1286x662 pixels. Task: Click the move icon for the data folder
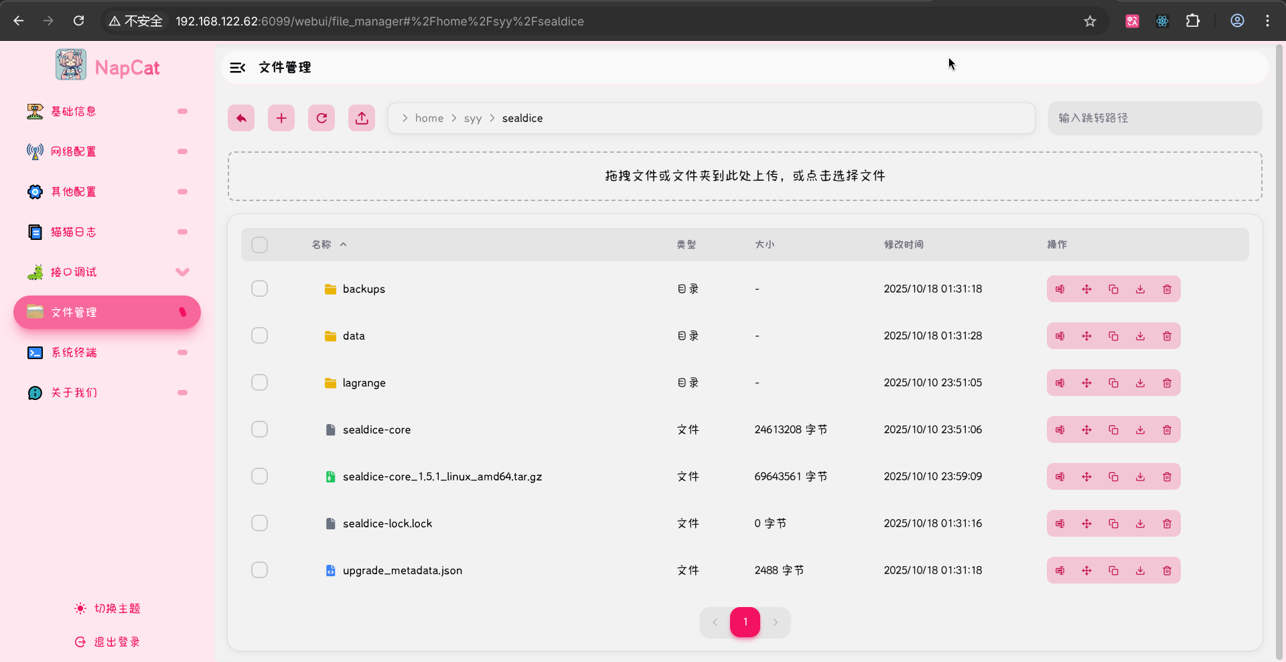[1086, 336]
